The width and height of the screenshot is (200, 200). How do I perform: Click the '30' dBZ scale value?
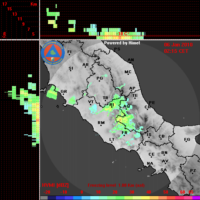coord(132,192)
